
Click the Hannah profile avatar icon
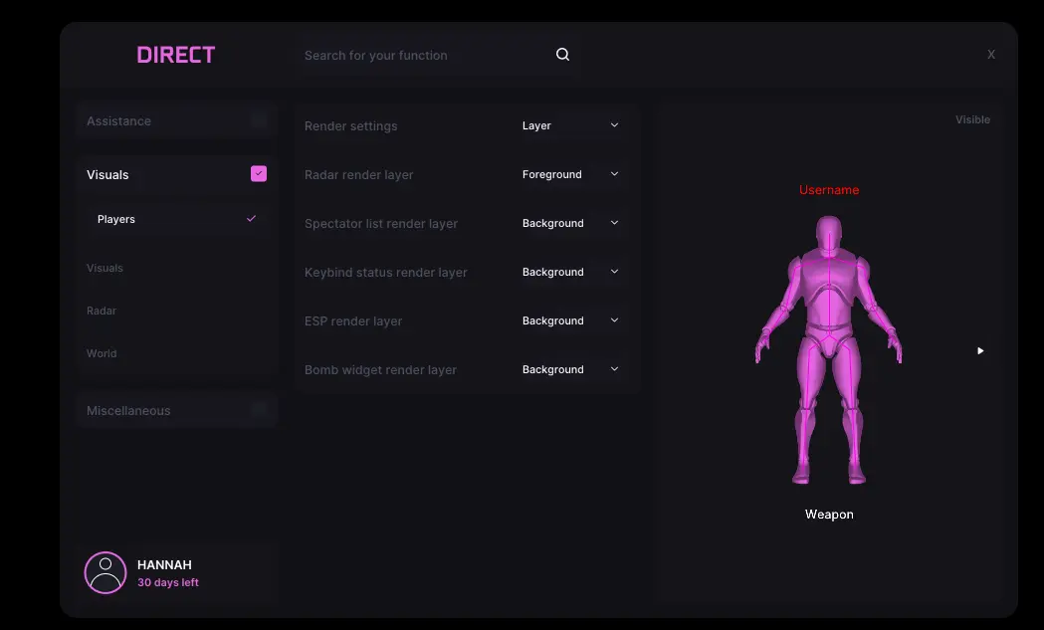pyautogui.click(x=105, y=572)
